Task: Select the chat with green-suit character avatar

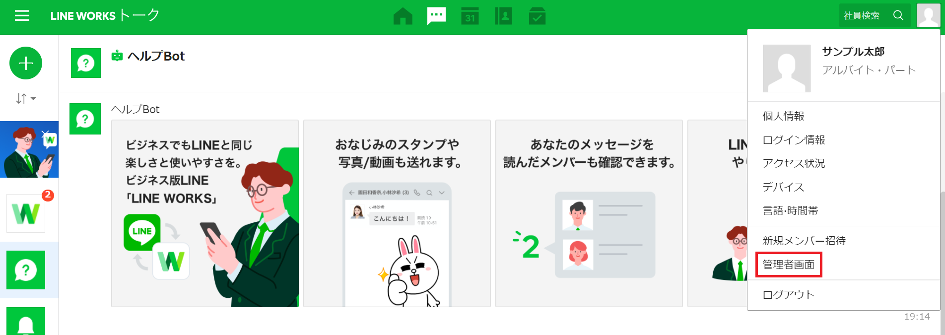Action: pos(29,149)
